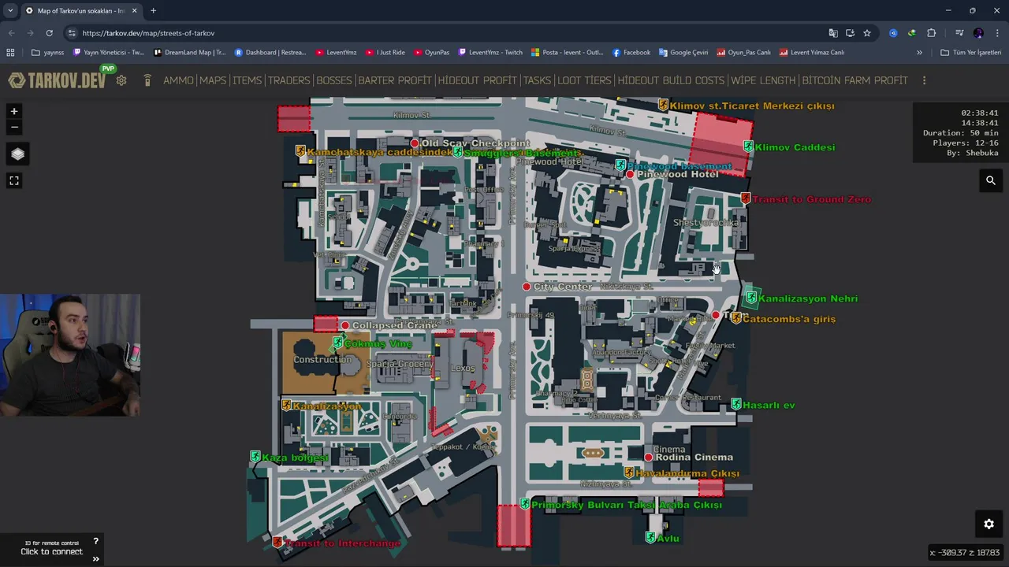The image size is (1009, 567).
Task: Open browser extensions puzzle icon
Action: 932,33
